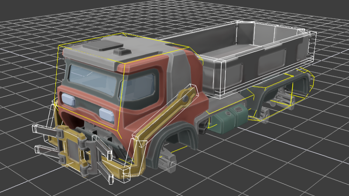
Task: Click the round pivot bolt on the yellow arm
Action: [186, 99]
